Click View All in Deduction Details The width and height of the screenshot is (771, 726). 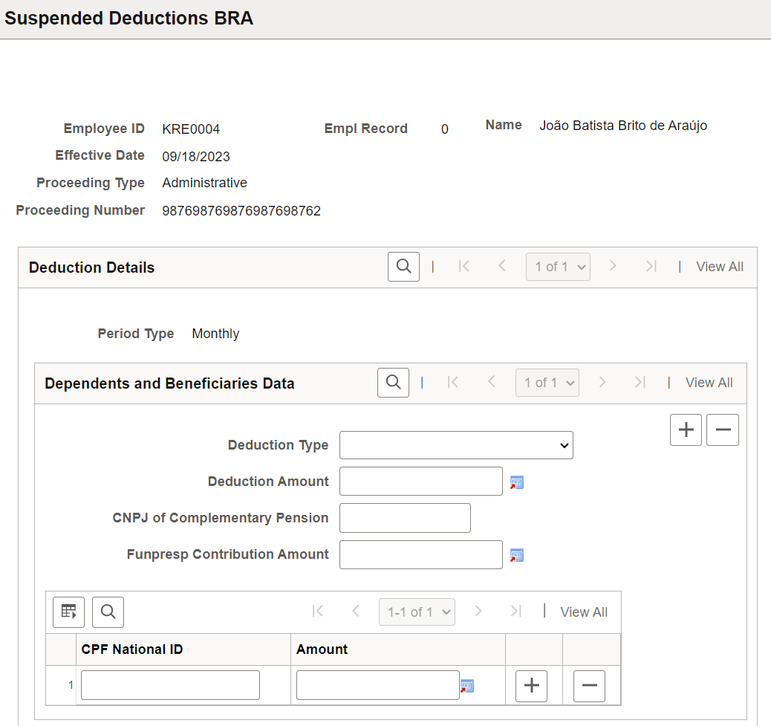[720, 266]
